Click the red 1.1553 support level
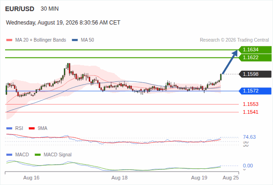 pyautogui.click(x=250, y=104)
